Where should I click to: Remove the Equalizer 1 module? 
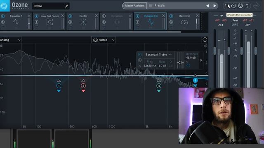pyautogui.click(x=29, y=16)
